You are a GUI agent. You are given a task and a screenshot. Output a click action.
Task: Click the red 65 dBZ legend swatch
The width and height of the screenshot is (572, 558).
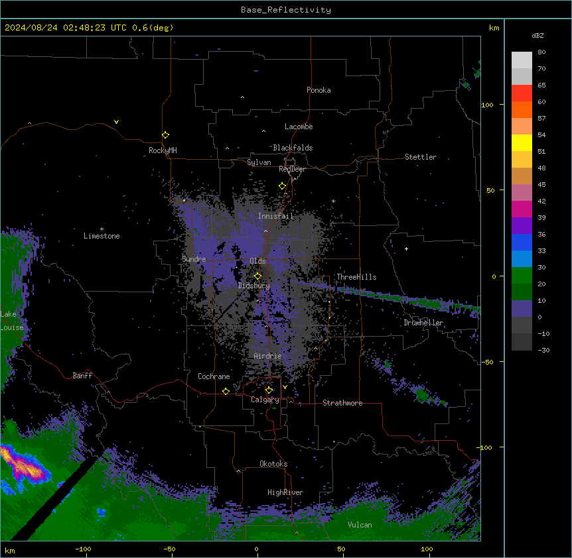point(522,93)
